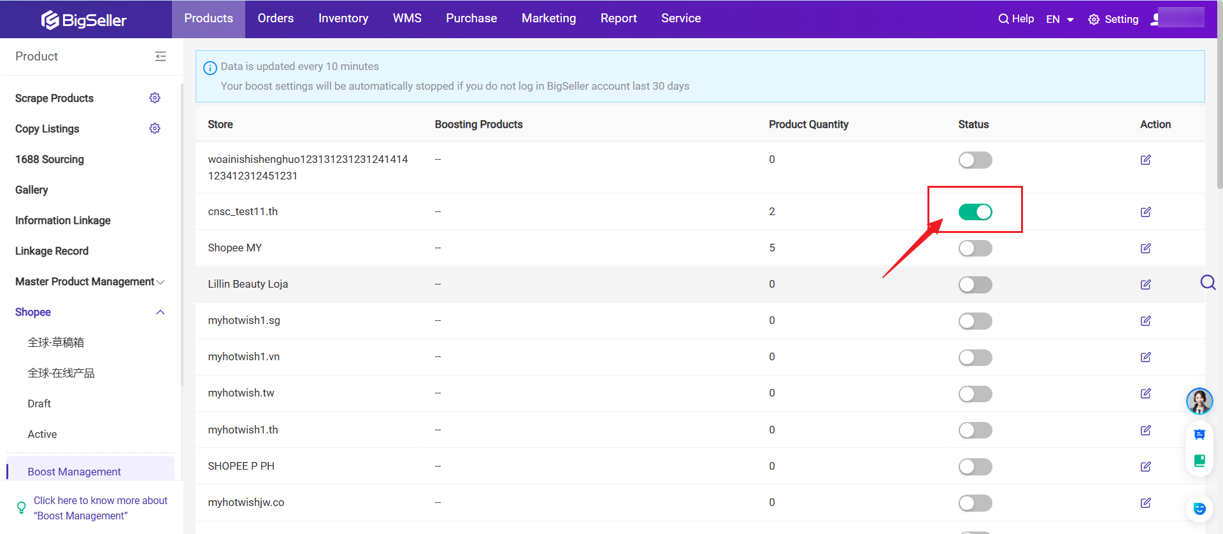Enable boost for woainishishenghuo store
The width and height of the screenshot is (1223, 534).
975,160
